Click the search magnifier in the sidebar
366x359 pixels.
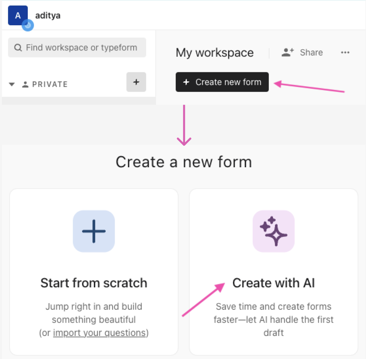tap(18, 47)
